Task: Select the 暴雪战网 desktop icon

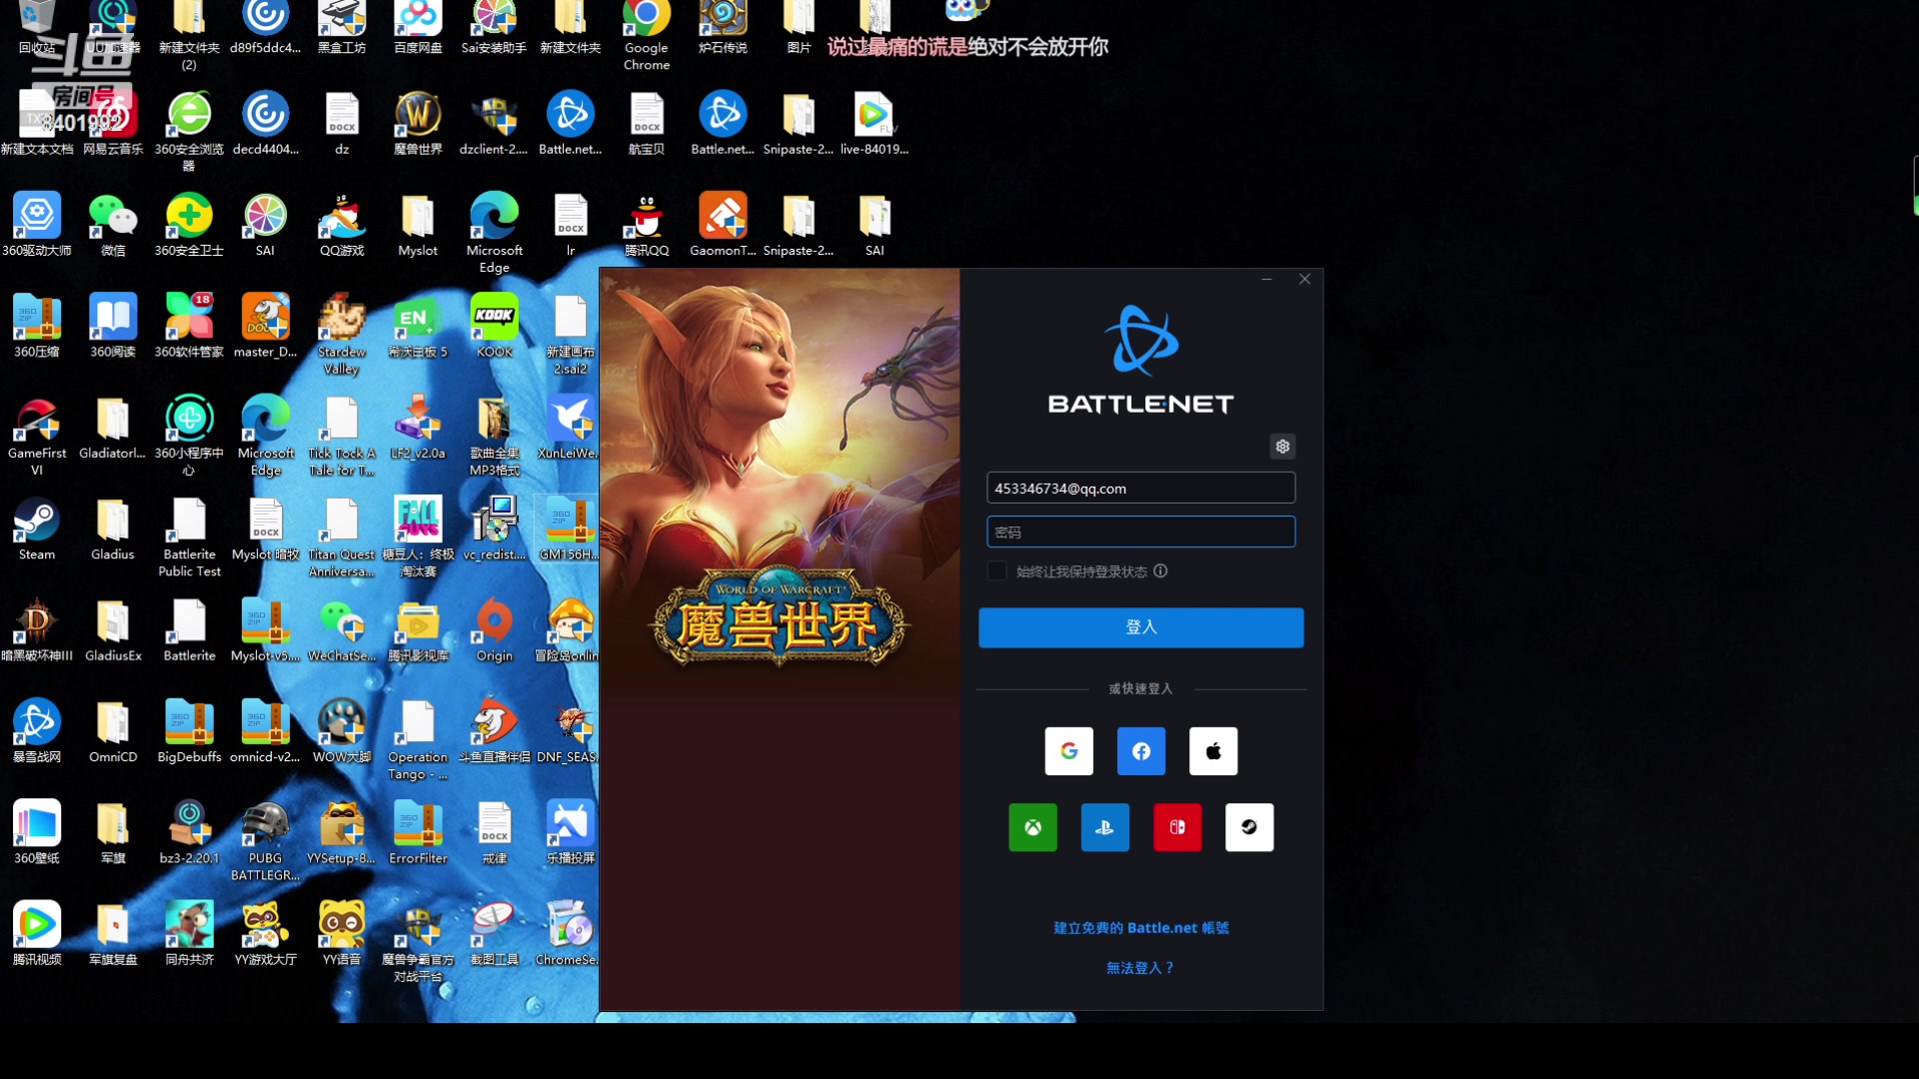Action: click(x=37, y=731)
